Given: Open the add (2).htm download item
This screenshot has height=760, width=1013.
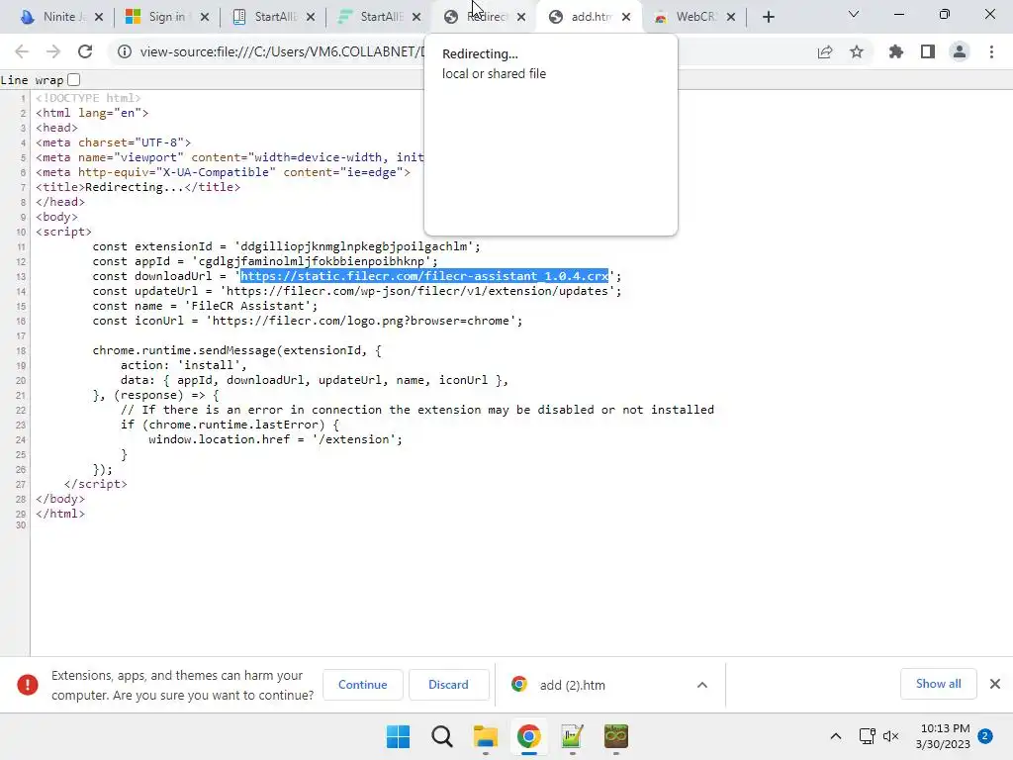Looking at the screenshot, I should (x=572, y=685).
